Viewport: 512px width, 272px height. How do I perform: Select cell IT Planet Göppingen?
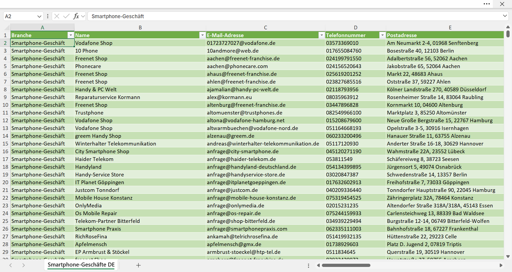point(140,182)
